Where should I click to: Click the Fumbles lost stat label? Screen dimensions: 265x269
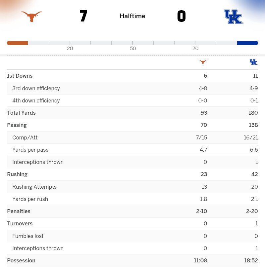pyautogui.click(x=28, y=236)
